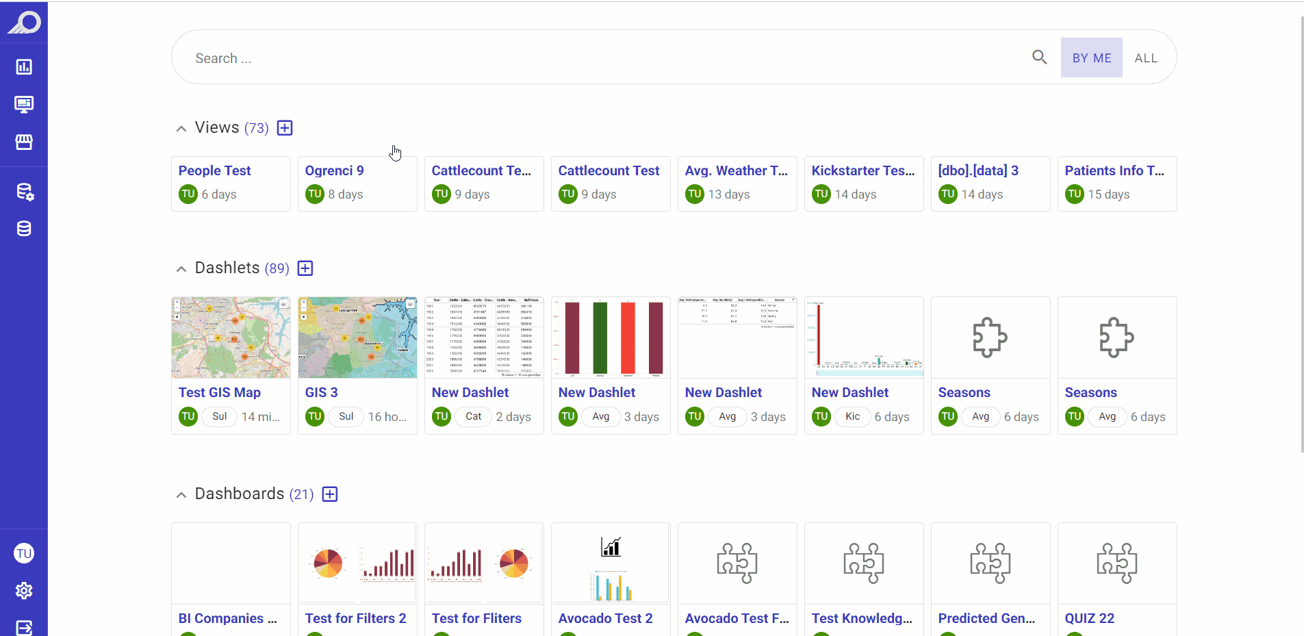Click the logout icon in sidebar
Viewport: 1304px width, 636px height.
[x=24, y=627]
